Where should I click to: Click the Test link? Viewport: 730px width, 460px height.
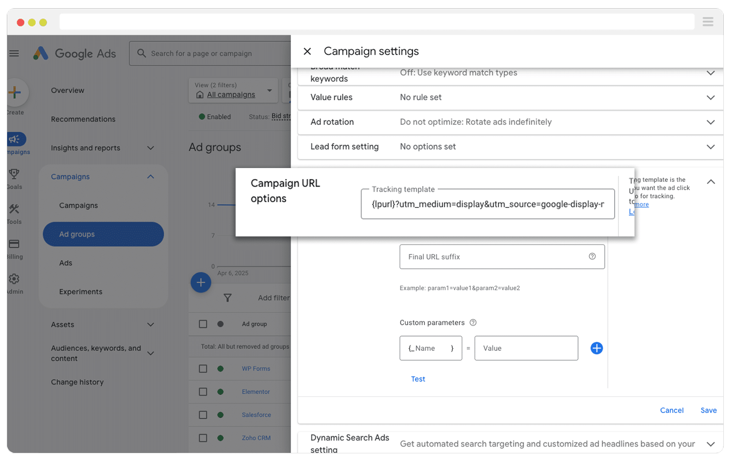click(x=418, y=379)
